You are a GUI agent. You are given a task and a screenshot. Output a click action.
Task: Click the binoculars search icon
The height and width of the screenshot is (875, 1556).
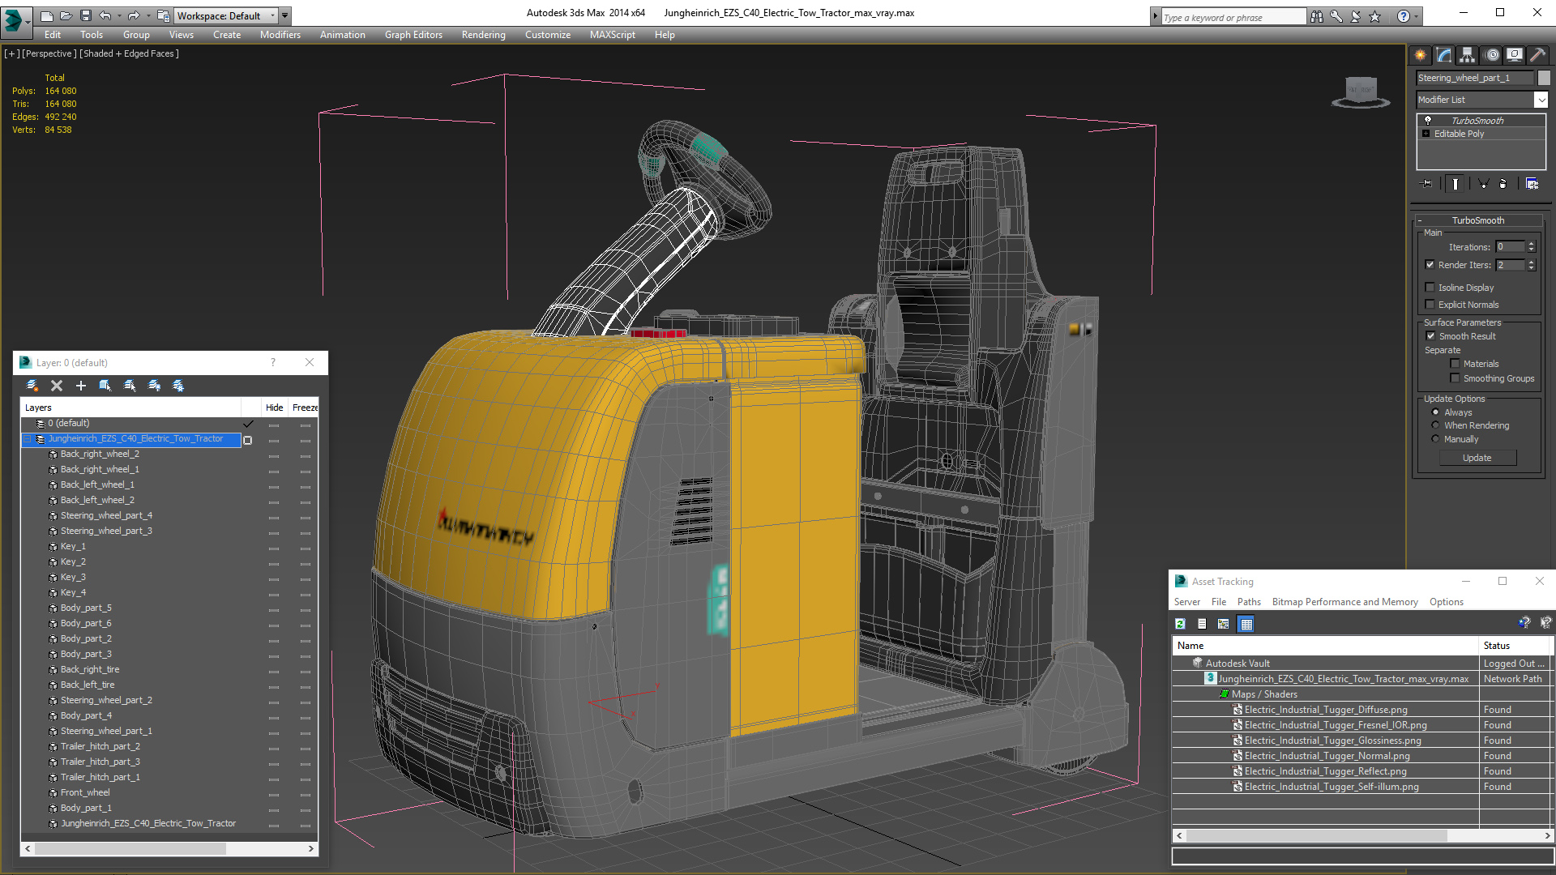[x=1316, y=16]
